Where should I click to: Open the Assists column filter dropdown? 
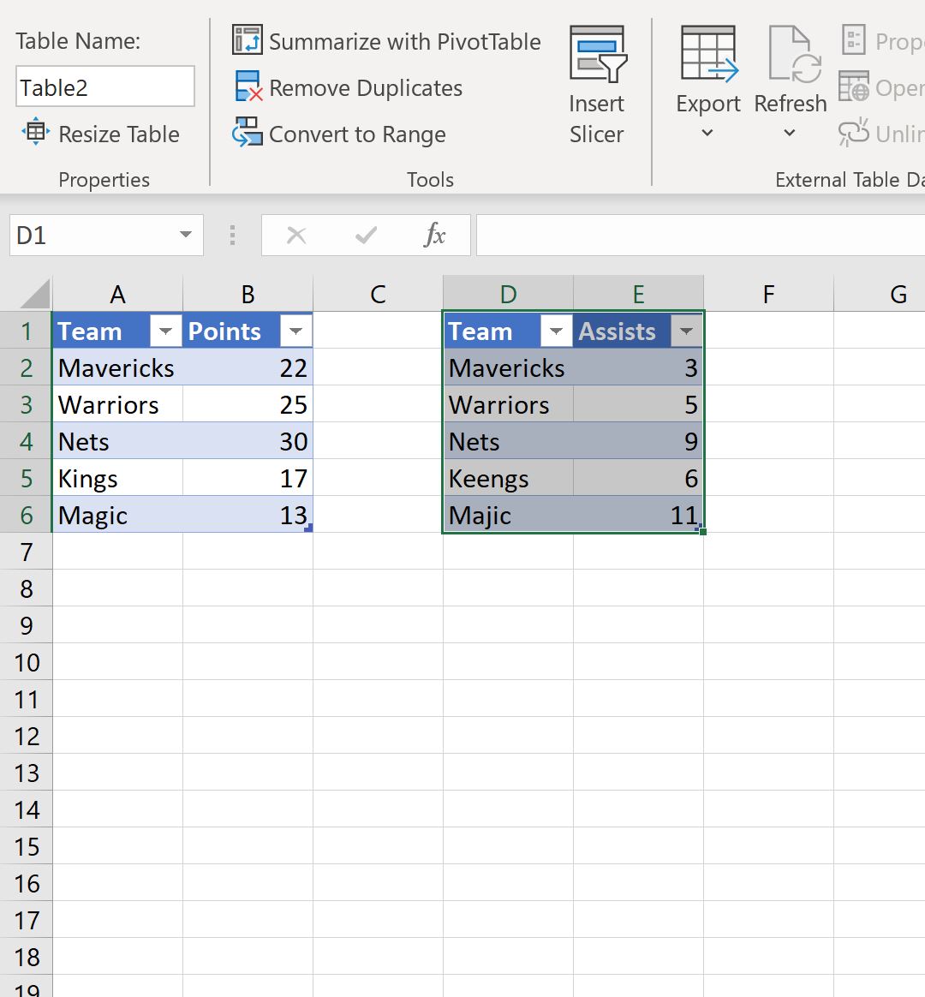685,330
